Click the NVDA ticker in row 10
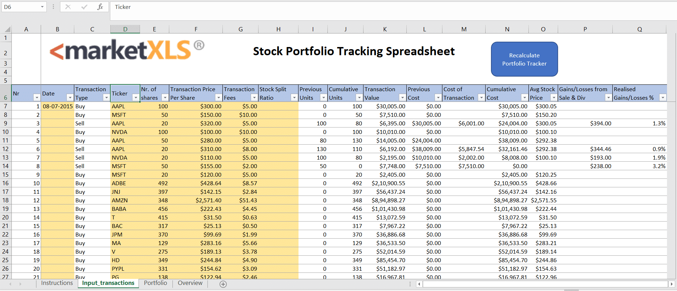The height and width of the screenshot is (291, 677). tap(125, 132)
